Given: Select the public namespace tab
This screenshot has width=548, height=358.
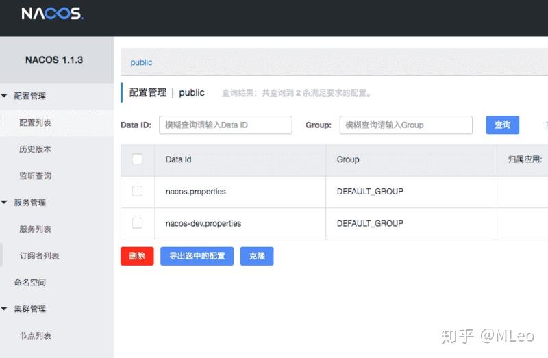Looking at the screenshot, I should pyautogui.click(x=141, y=62).
